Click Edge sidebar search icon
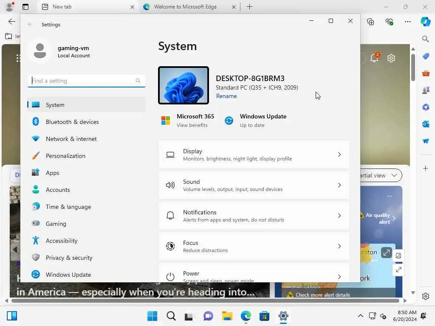This screenshot has height=326, width=435. point(425,39)
